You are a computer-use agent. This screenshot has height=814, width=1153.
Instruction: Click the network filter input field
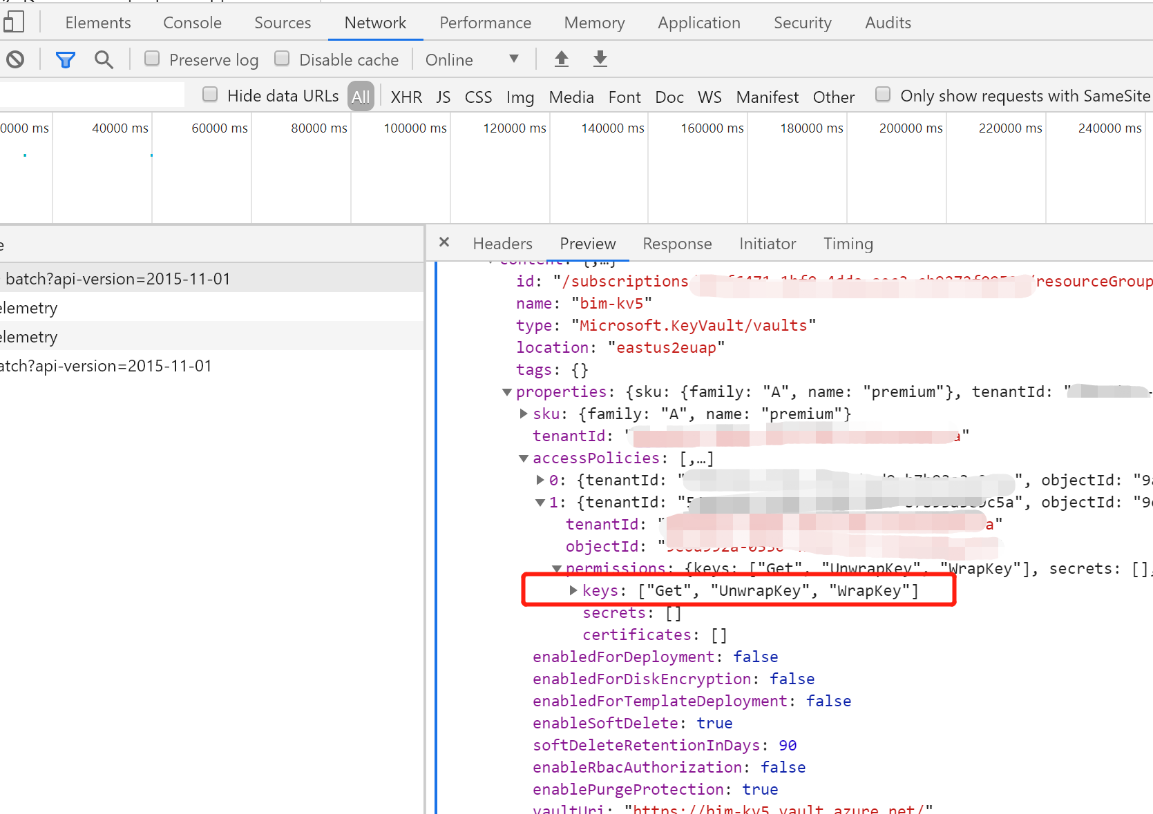(x=90, y=95)
